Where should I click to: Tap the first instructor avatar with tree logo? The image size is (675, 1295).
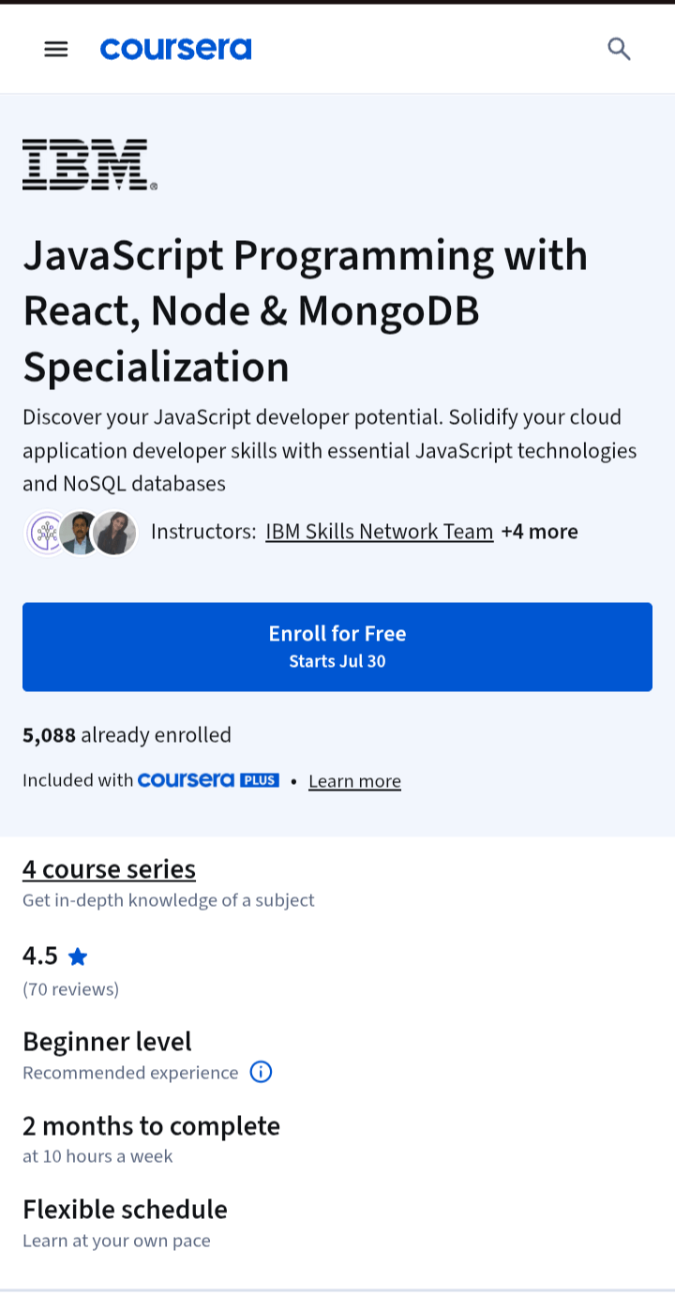click(46, 533)
